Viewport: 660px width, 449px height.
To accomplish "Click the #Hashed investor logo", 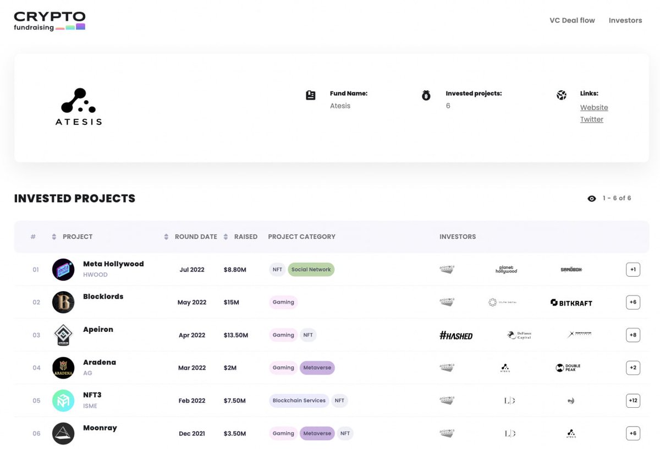I will point(456,335).
